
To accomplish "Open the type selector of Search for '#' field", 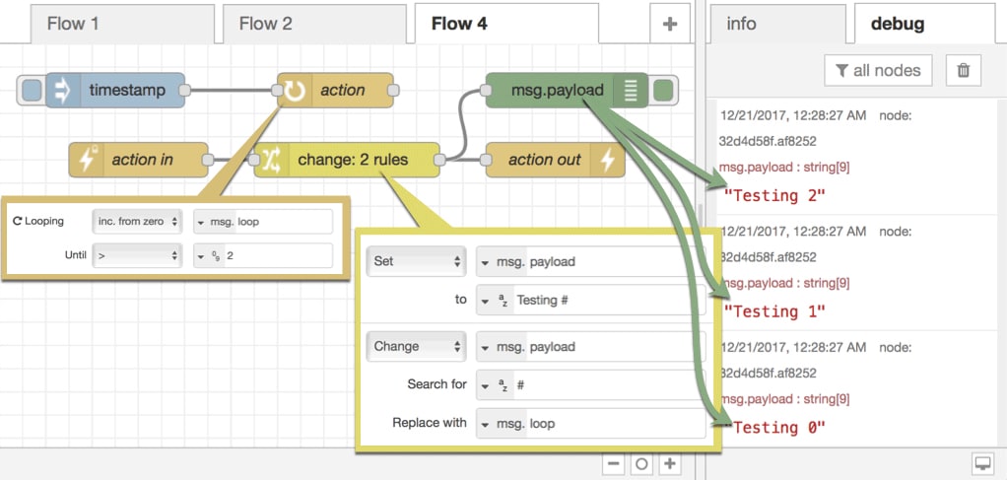I will [x=496, y=385].
